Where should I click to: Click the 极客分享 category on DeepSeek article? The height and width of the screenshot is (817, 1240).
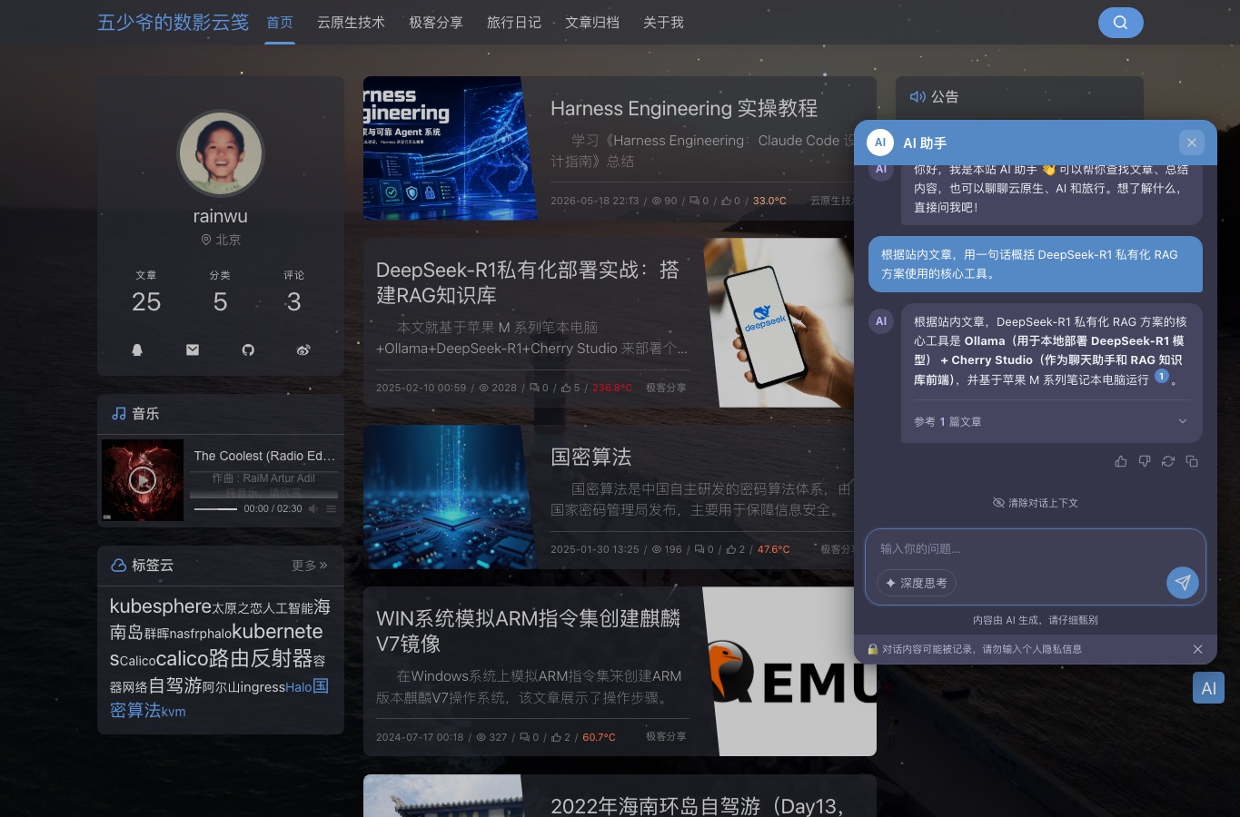coord(666,388)
